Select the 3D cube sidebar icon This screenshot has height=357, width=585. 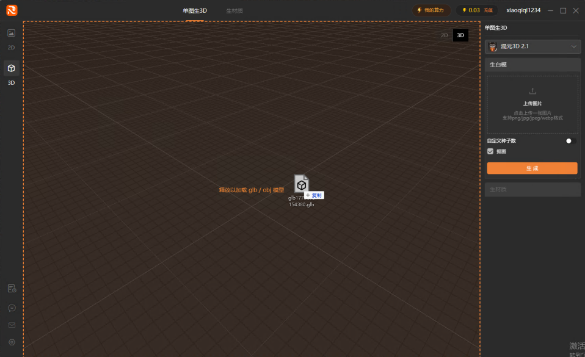pyautogui.click(x=11, y=68)
